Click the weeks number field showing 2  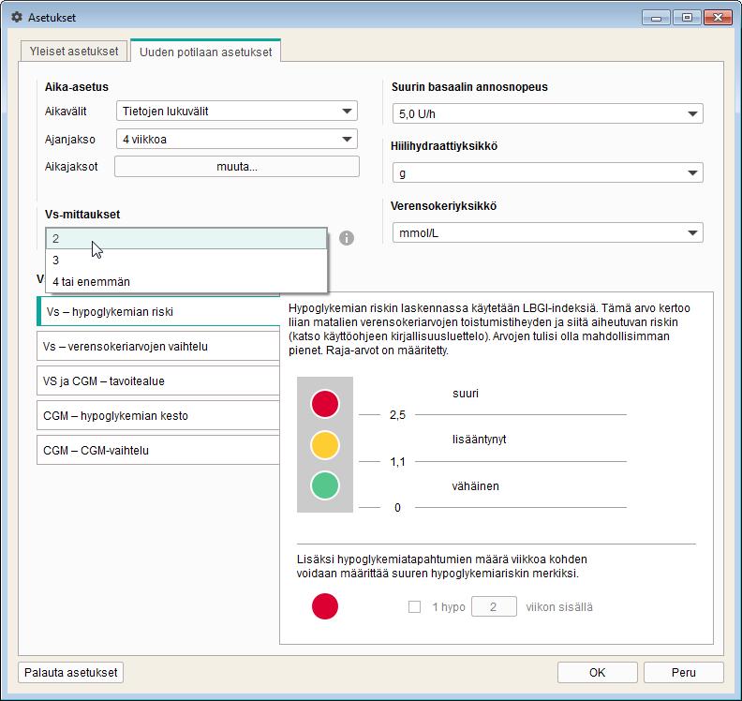[494, 606]
